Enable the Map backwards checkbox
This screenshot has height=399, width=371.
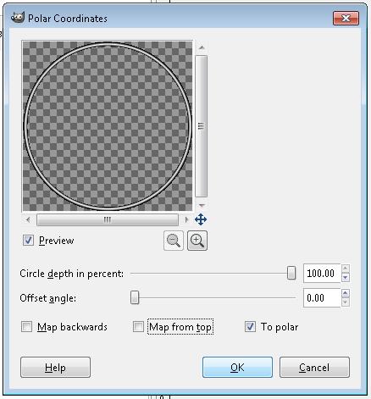pyautogui.click(x=26, y=327)
